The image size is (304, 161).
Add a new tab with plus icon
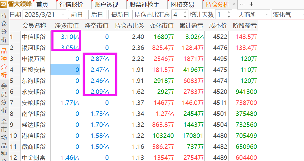click(251, 4)
